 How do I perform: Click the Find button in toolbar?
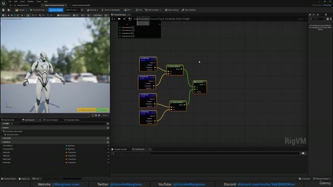click(x=139, y=10)
